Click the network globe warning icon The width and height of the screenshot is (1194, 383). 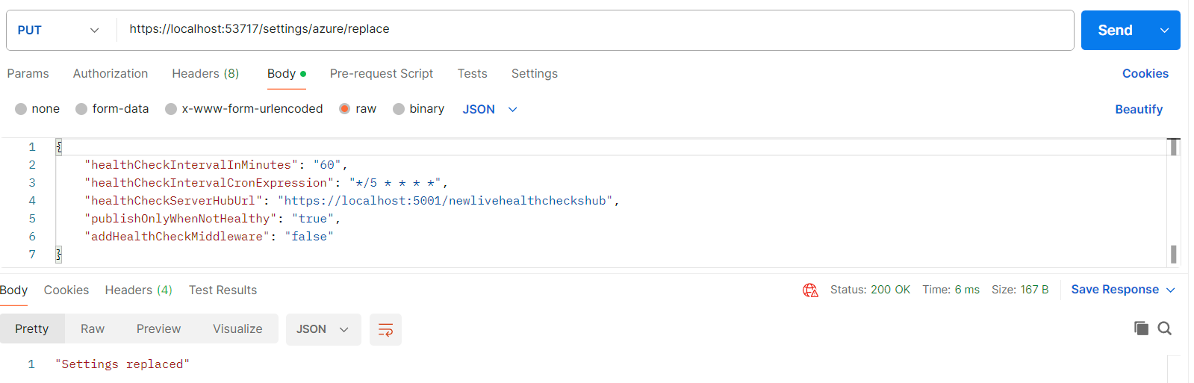pos(810,290)
